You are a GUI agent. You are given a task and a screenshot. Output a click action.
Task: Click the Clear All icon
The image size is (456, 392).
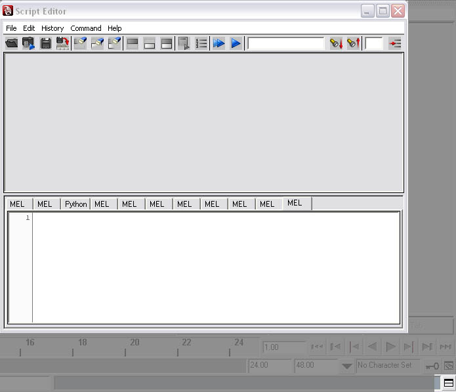(x=114, y=43)
